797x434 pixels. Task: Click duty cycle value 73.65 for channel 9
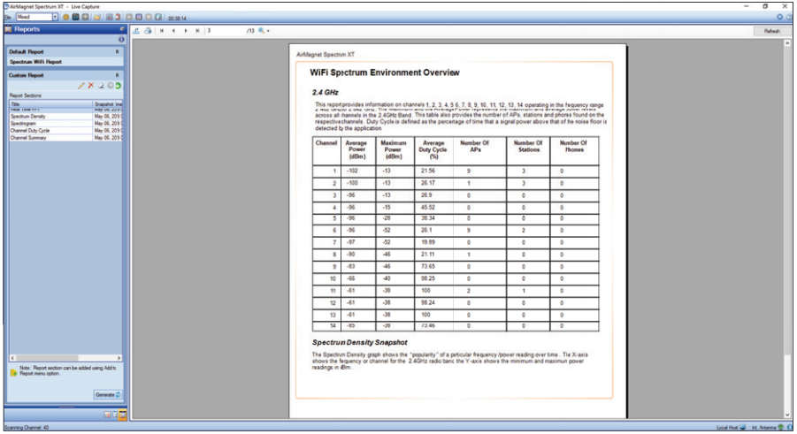tap(428, 266)
